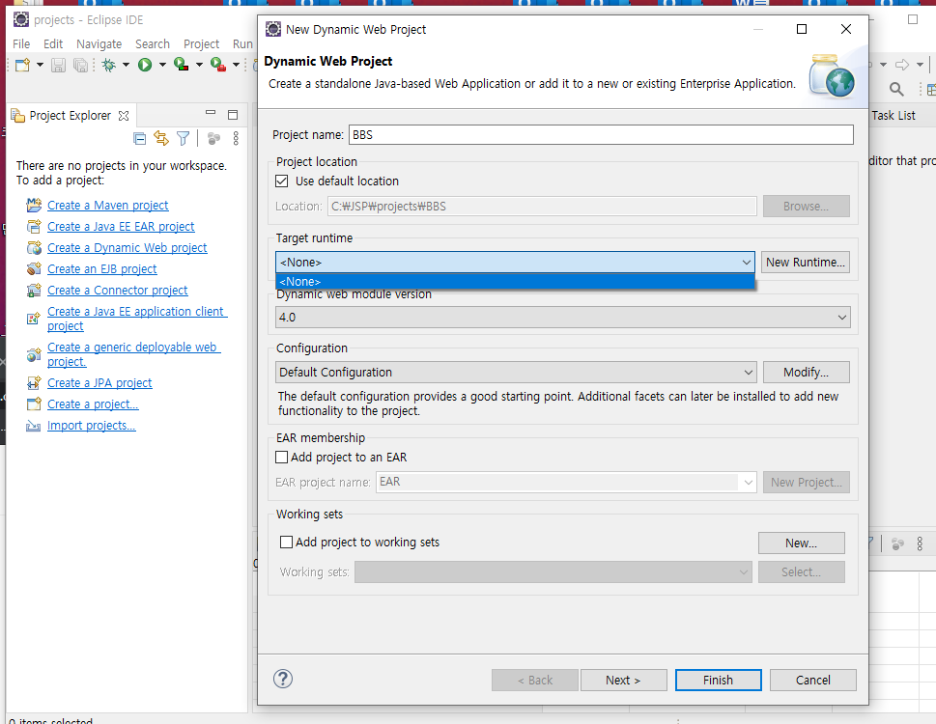Image resolution: width=936 pixels, height=724 pixels.
Task: Open the Edit menu
Action: [52, 44]
